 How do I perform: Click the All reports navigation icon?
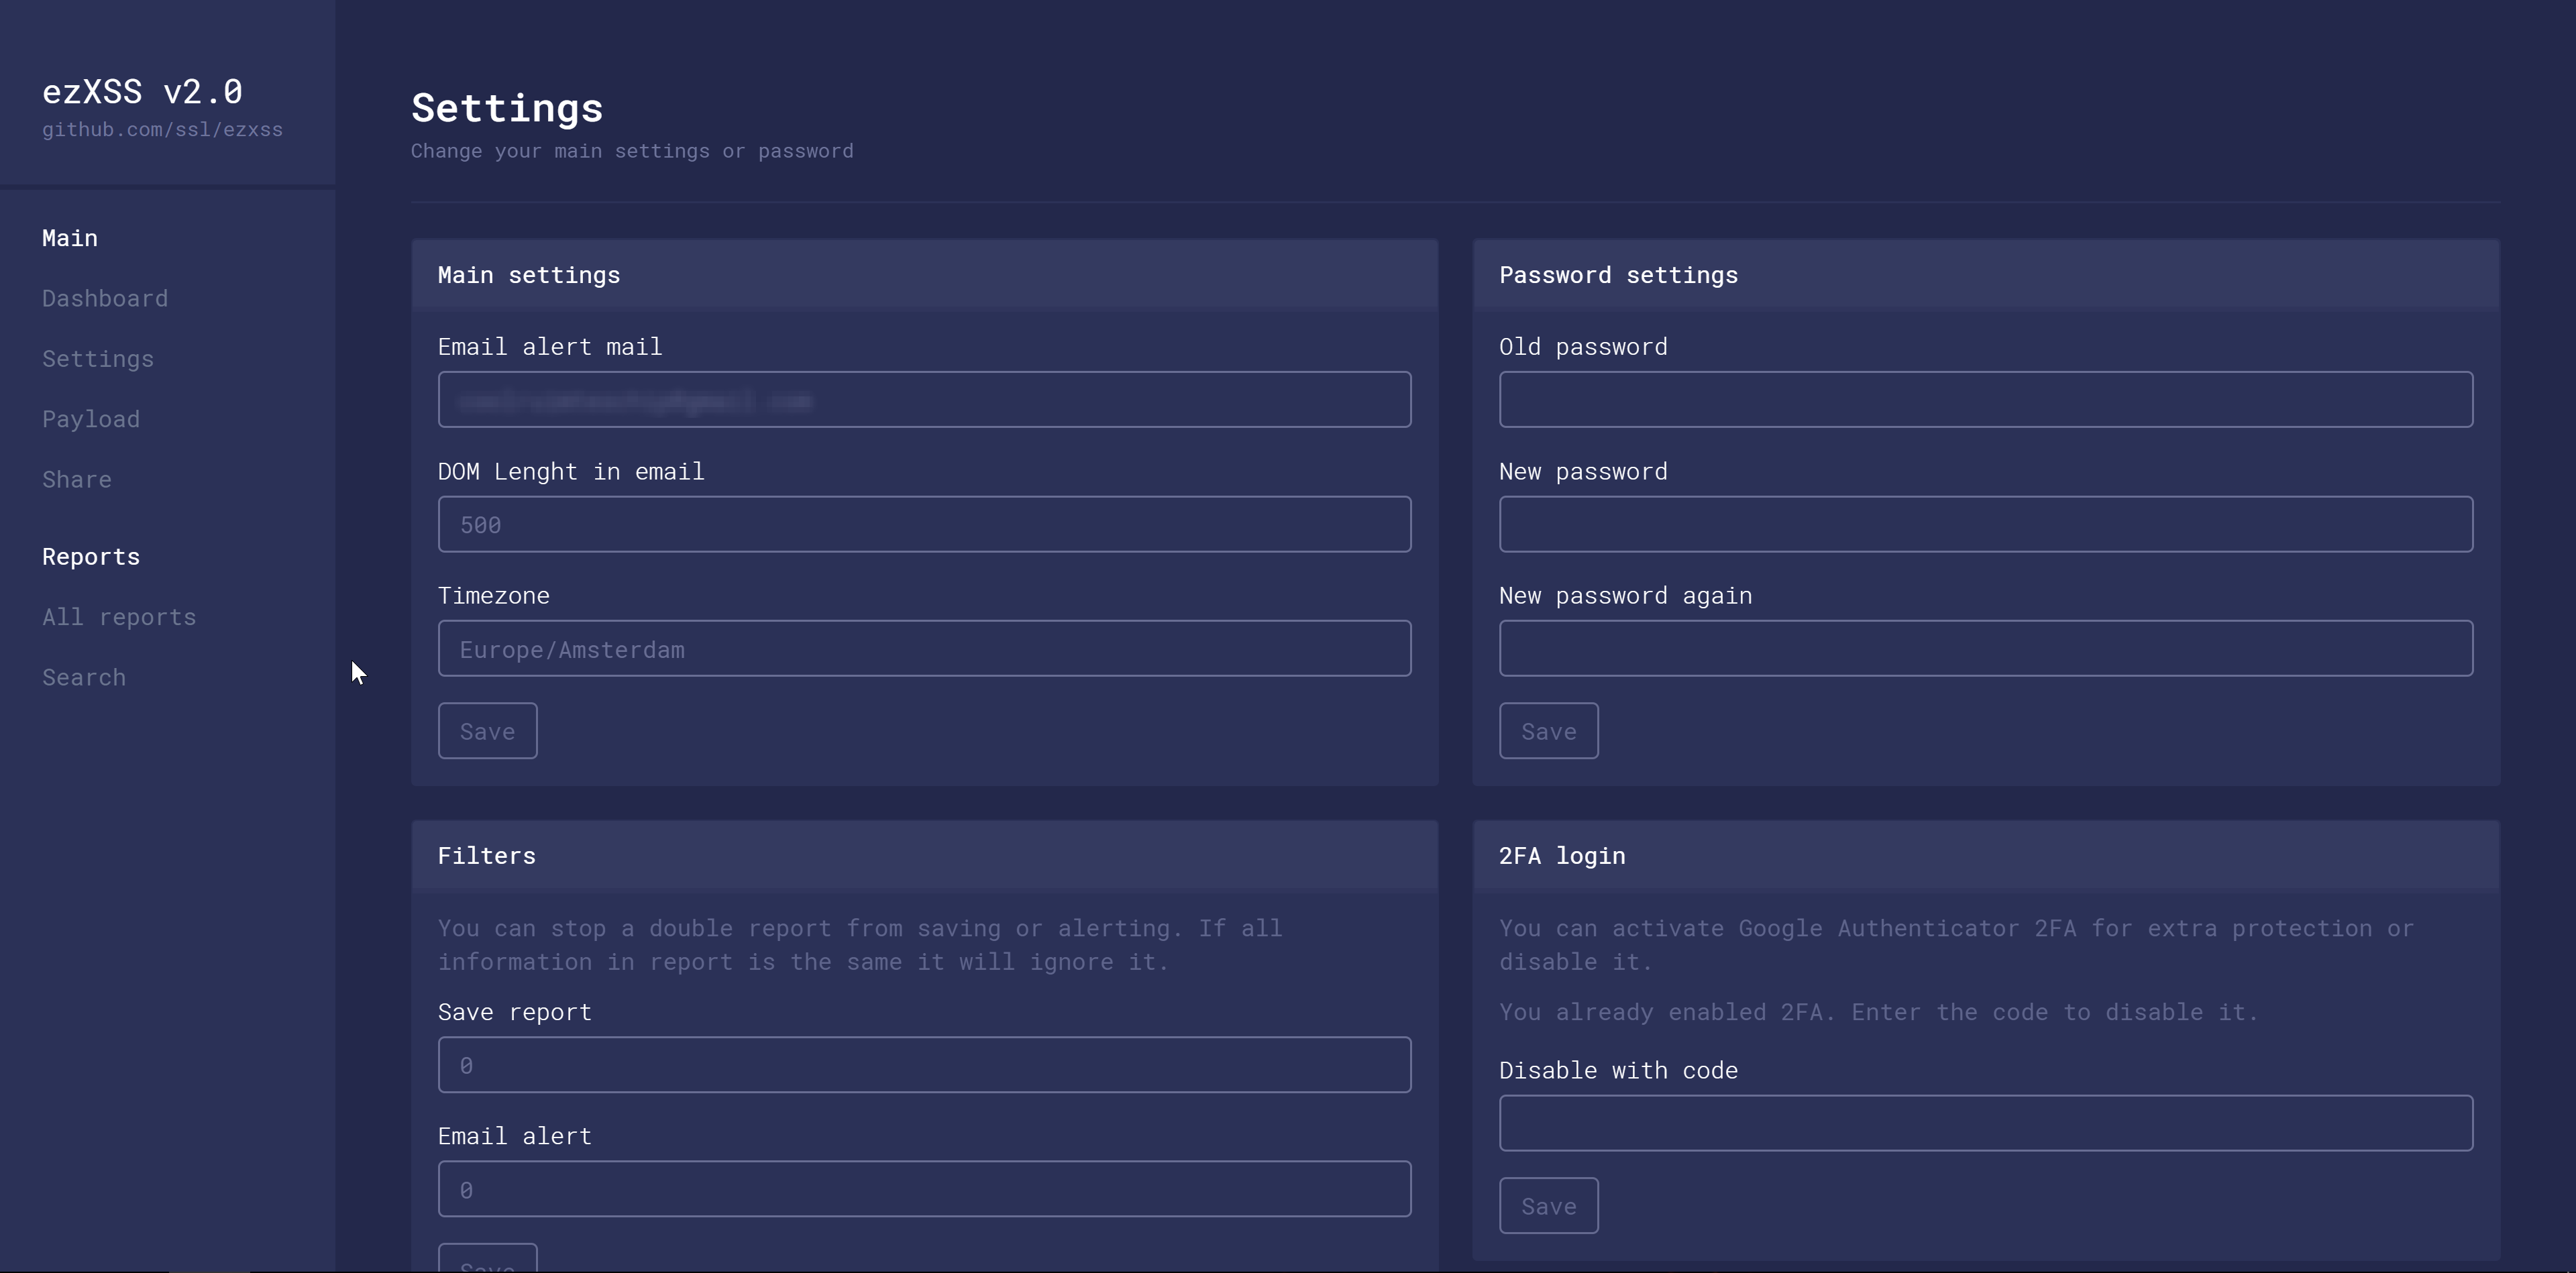point(118,616)
